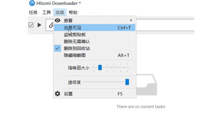The height and width of the screenshot is (138, 222).
Task: Click the link icon in the URL field
Action: coord(51,25)
